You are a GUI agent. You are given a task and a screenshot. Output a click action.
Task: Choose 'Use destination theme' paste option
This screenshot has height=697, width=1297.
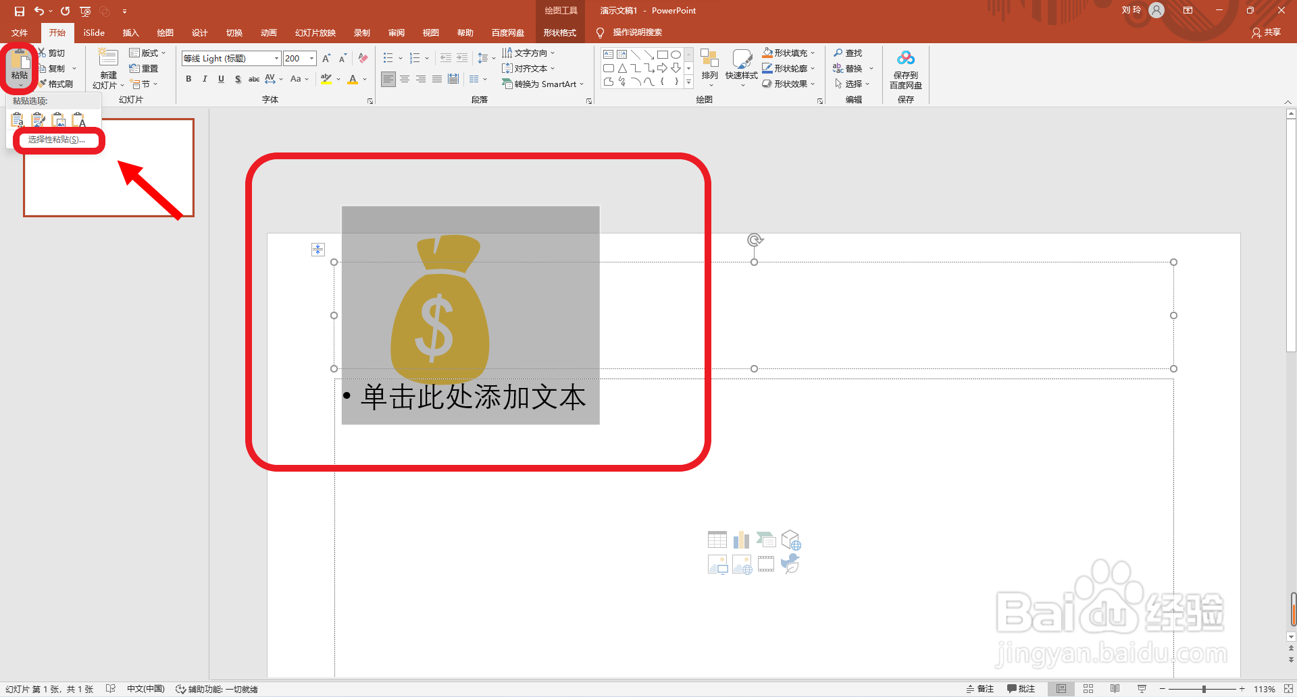click(x=18, y=120)
